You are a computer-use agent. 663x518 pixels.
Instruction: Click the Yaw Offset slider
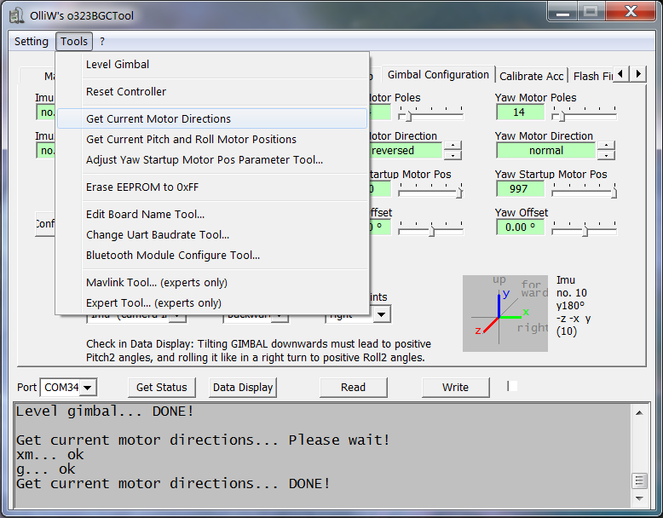[x=584, y=228]
